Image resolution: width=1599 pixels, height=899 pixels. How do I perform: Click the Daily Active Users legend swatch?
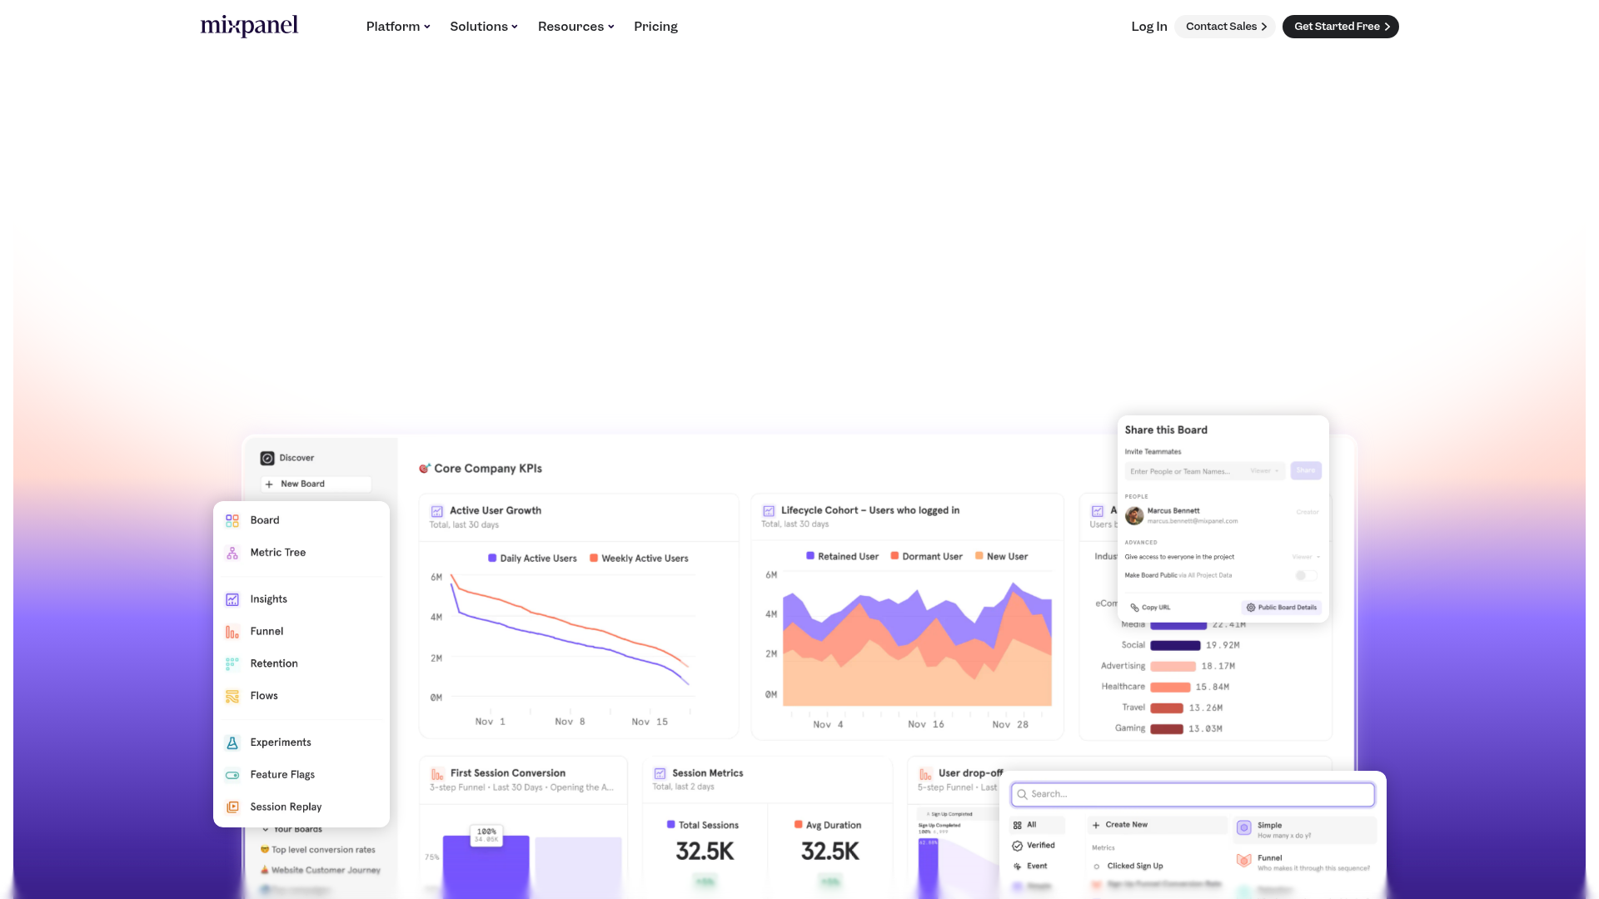click(x=491, y=558)
